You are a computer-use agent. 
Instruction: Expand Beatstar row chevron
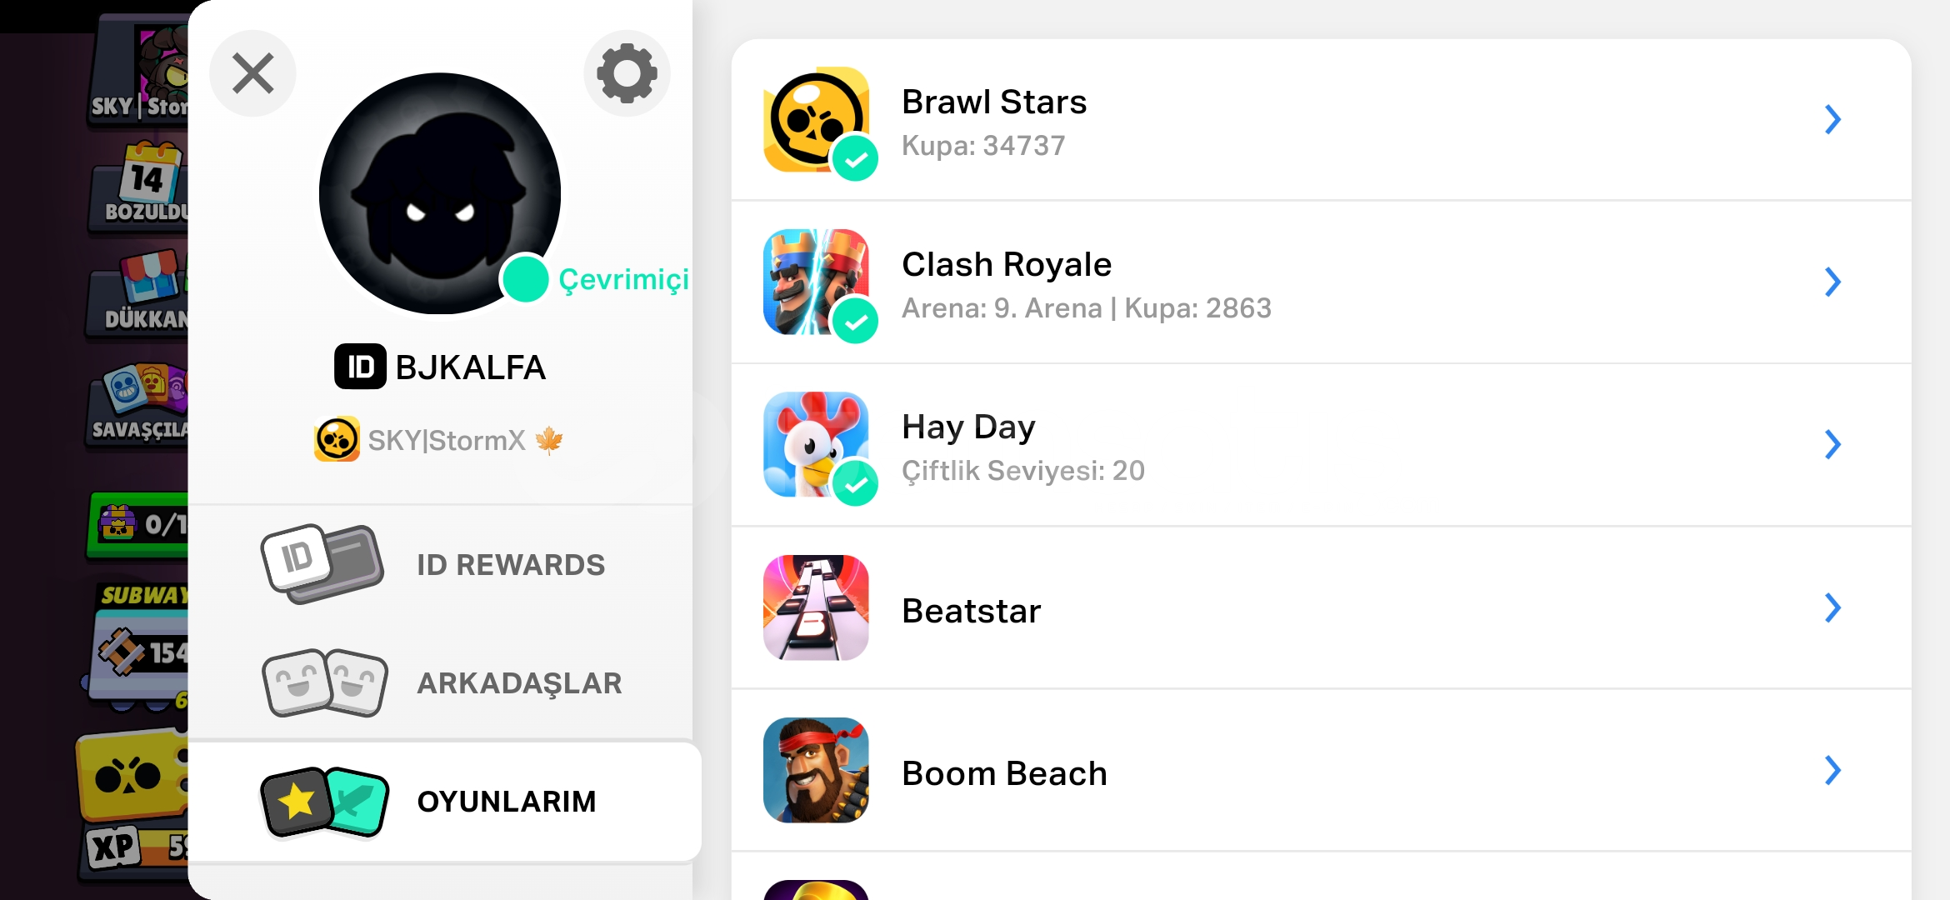(x=1832, y=607)
